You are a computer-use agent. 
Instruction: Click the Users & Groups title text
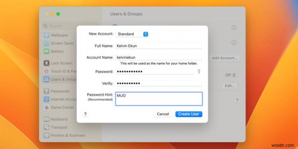click(x=126, y=14)
